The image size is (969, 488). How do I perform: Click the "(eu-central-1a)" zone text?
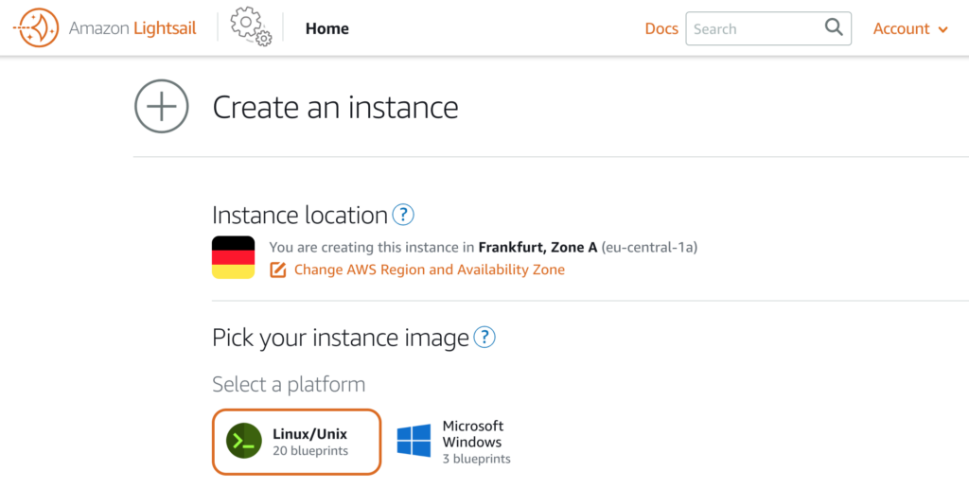tap(649, 248)
